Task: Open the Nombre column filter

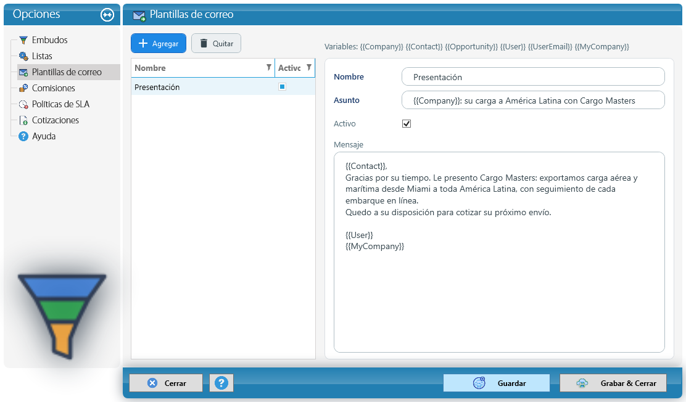Action: [268, 67]
